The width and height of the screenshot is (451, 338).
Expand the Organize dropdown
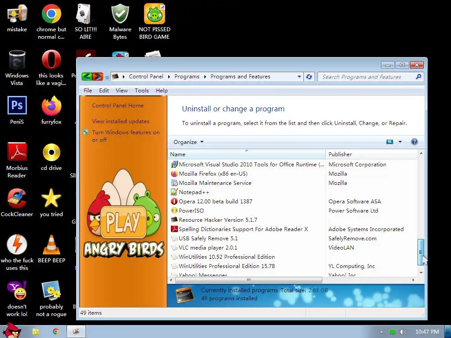[x=189, y=142]
